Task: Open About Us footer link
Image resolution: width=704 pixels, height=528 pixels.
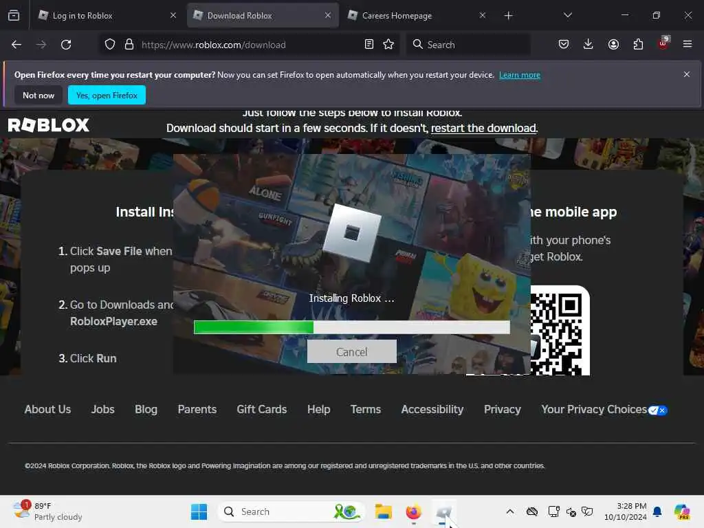Action: pyautogui.click(x=47, y=410)
